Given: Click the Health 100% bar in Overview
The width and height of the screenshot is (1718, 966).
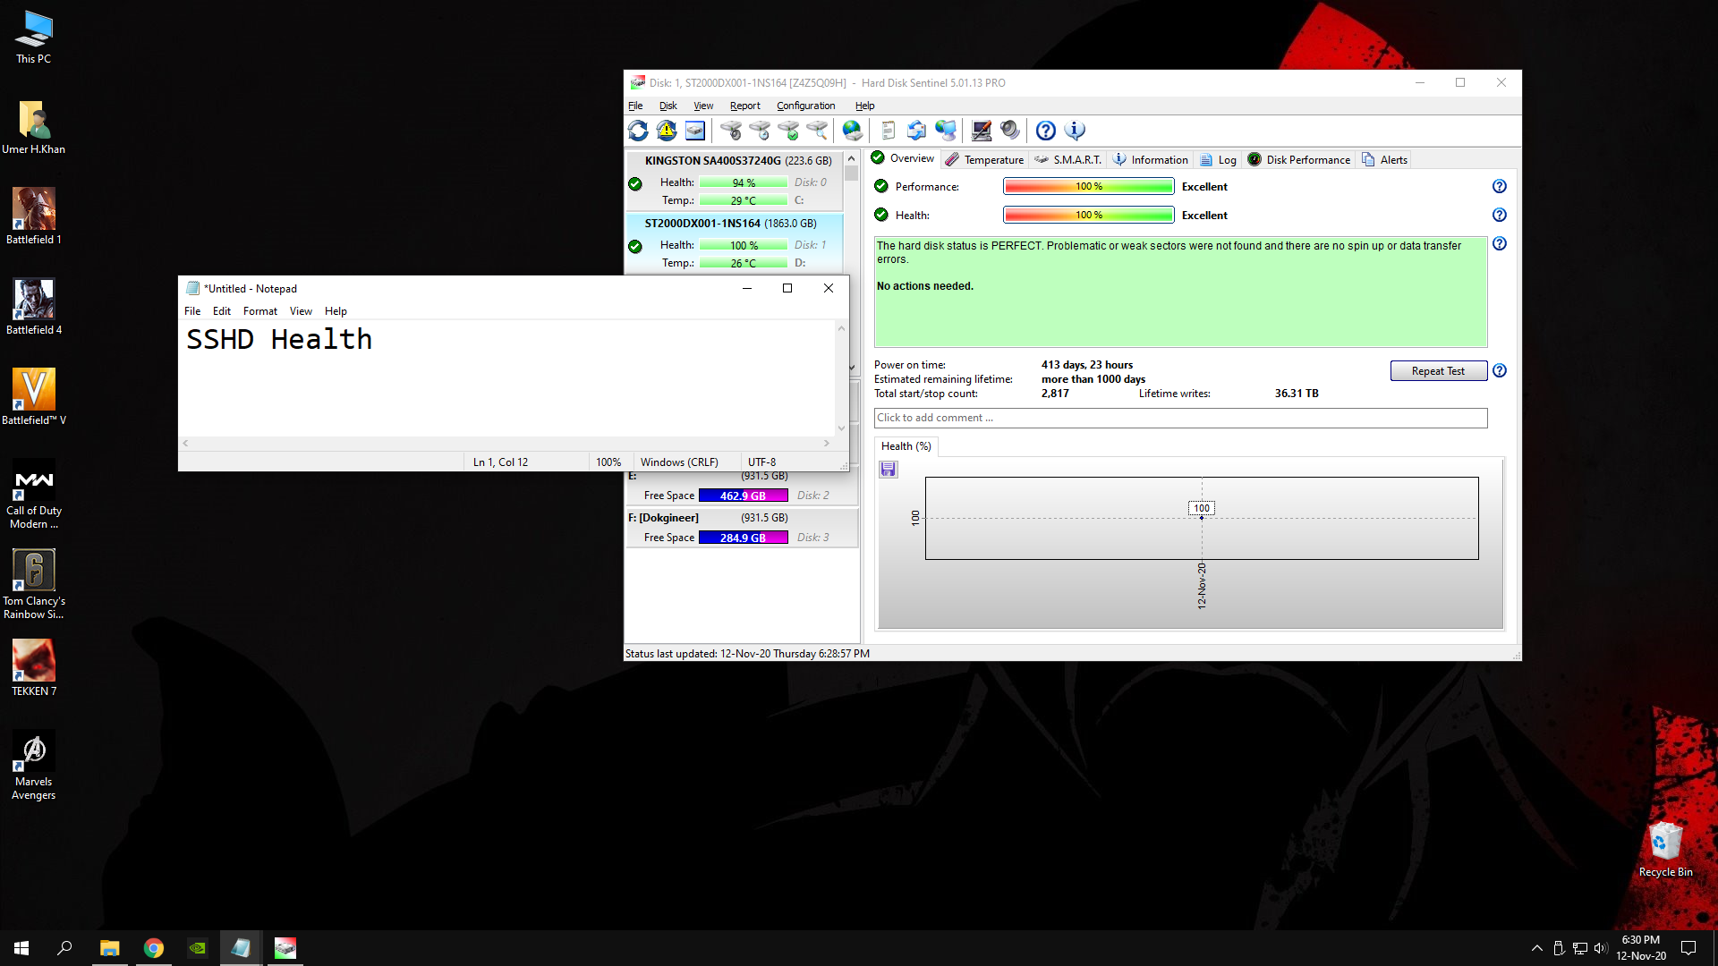Looking at the screenshot, I should click(1088, 215).
